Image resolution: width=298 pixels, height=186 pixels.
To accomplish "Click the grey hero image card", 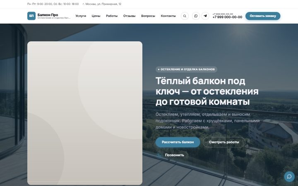I will tap(85, 113).
